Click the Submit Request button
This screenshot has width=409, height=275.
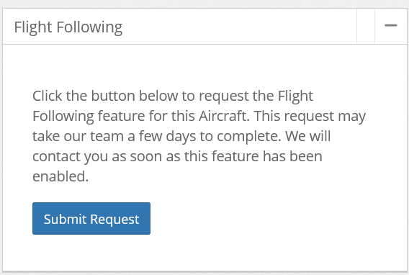tap(91, 218)
